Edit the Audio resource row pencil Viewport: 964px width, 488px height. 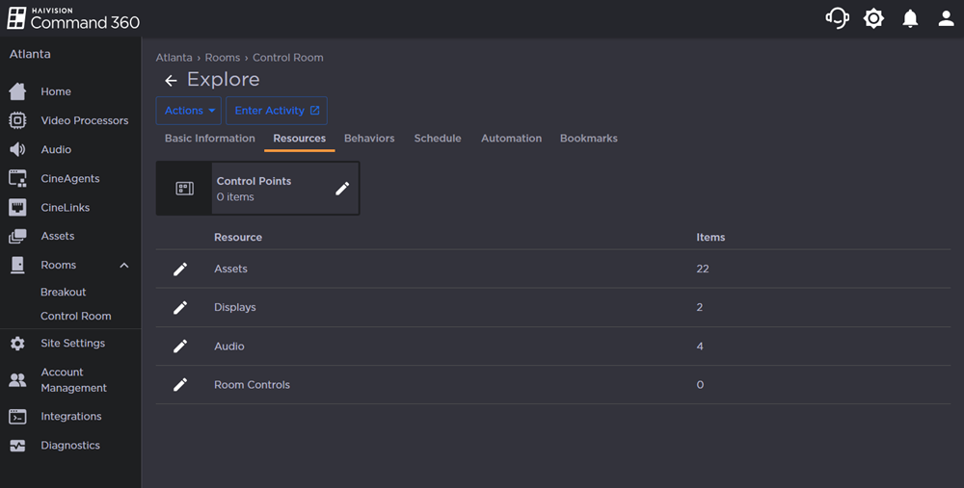(180, 347)
